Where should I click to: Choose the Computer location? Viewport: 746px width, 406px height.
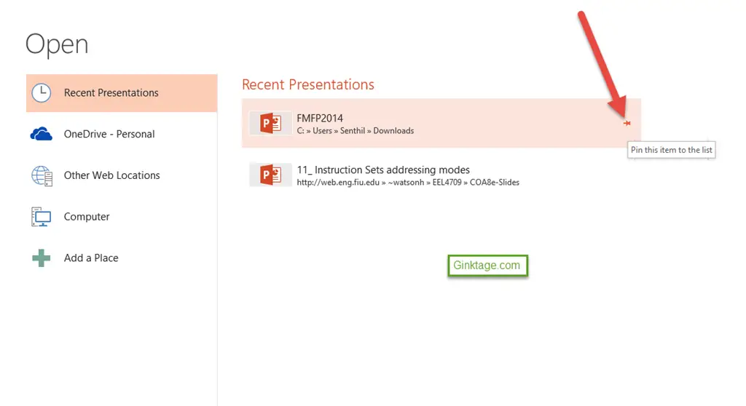[x=122, y=217]
